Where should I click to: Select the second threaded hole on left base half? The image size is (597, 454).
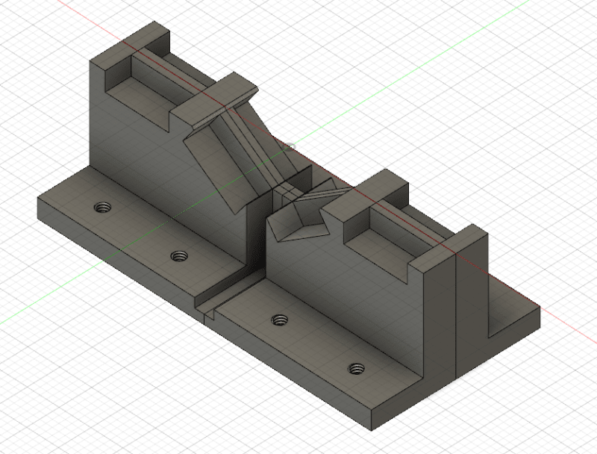[179, 256]
